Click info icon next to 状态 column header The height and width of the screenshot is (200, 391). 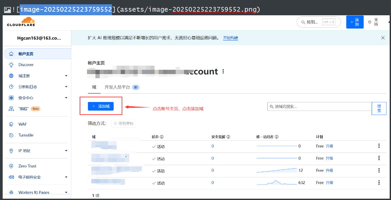click(162, 137)
